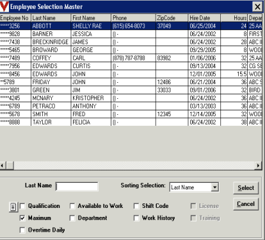Enable the Overtime Daily checkbox
The image size is (265, 240).
click(x=22, y=230)
